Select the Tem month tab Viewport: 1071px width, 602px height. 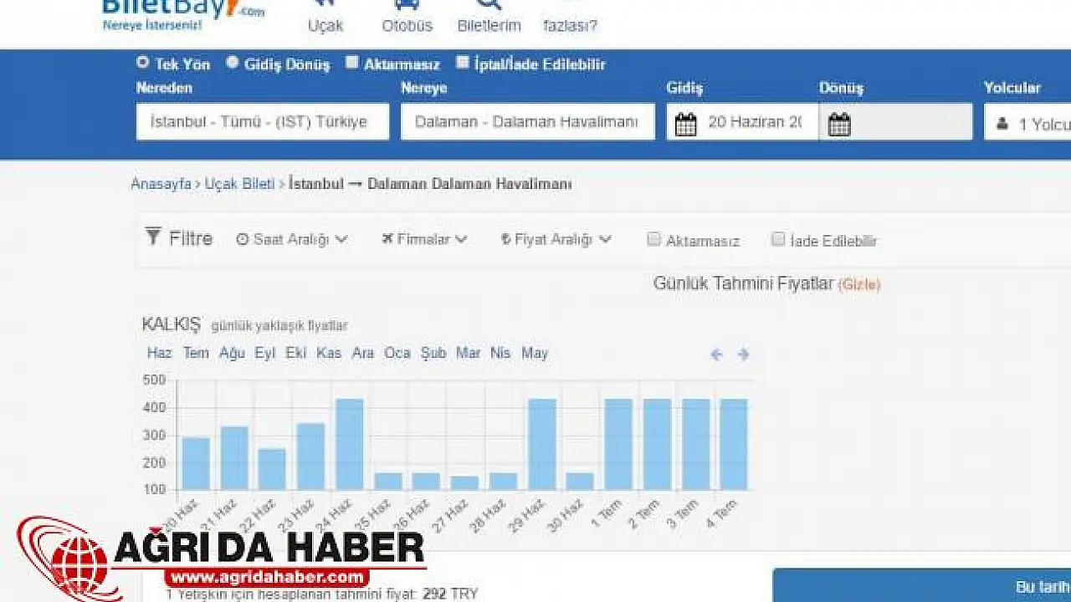(196, 353)
